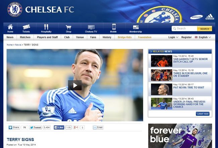
Task: Open the Home icon in top navigation
Action: pos(10,27)
